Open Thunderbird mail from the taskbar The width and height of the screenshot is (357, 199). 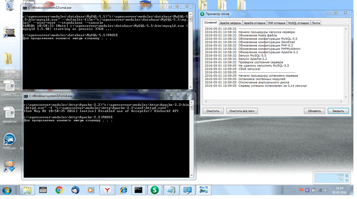75,190
